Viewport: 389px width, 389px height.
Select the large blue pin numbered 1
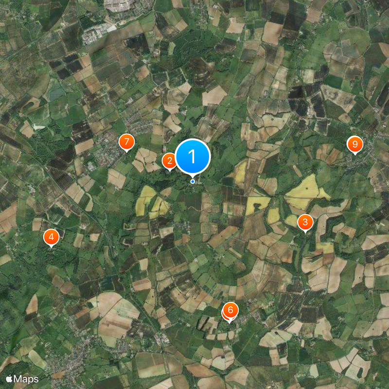[x=193, y=157]
